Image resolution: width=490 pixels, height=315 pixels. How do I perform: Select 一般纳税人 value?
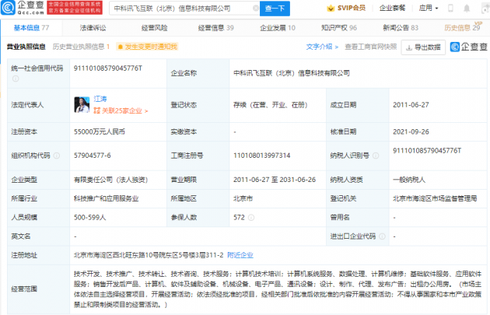[x=409, y=180]
